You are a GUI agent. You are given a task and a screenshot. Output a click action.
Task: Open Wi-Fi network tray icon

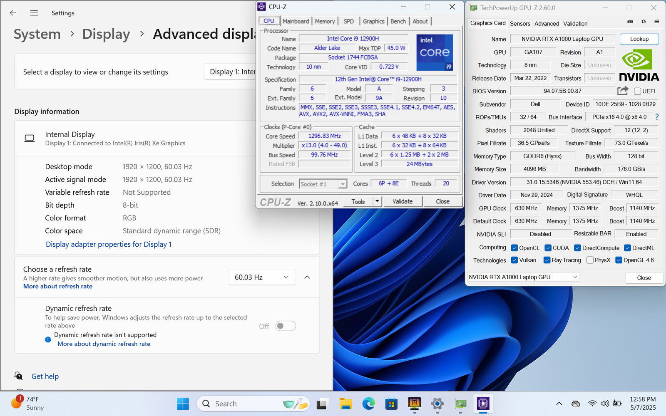click(x=592, y=404)
